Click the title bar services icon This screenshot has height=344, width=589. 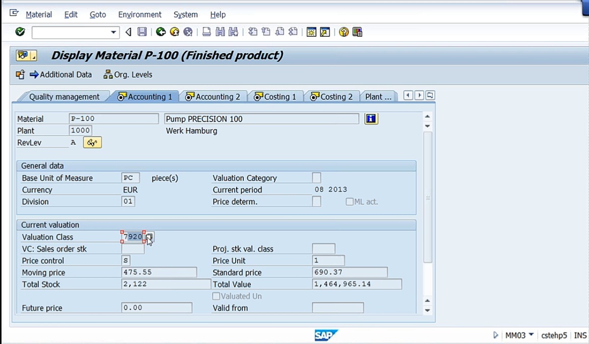pos(26,55)
